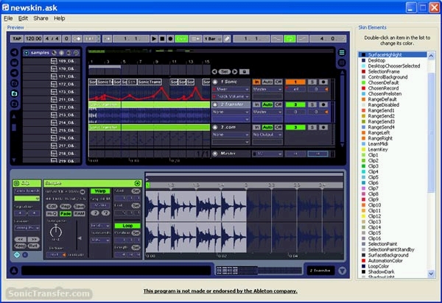Click the Ableton disclaimer link at bottom
The image size is (442, 303).
(220, 291)
